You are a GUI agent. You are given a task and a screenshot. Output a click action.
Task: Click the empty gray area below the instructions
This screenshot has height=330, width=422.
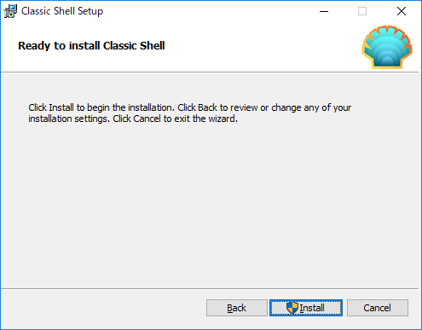point(210,205)
